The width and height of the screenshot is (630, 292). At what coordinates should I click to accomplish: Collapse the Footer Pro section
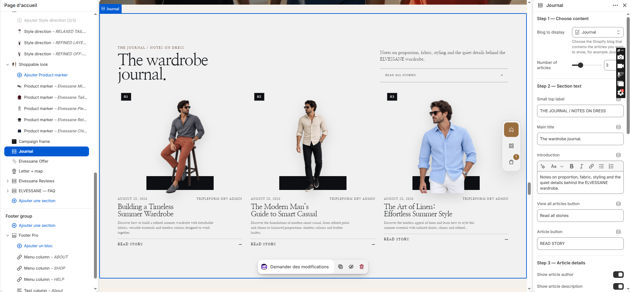[x=8, y=235]
